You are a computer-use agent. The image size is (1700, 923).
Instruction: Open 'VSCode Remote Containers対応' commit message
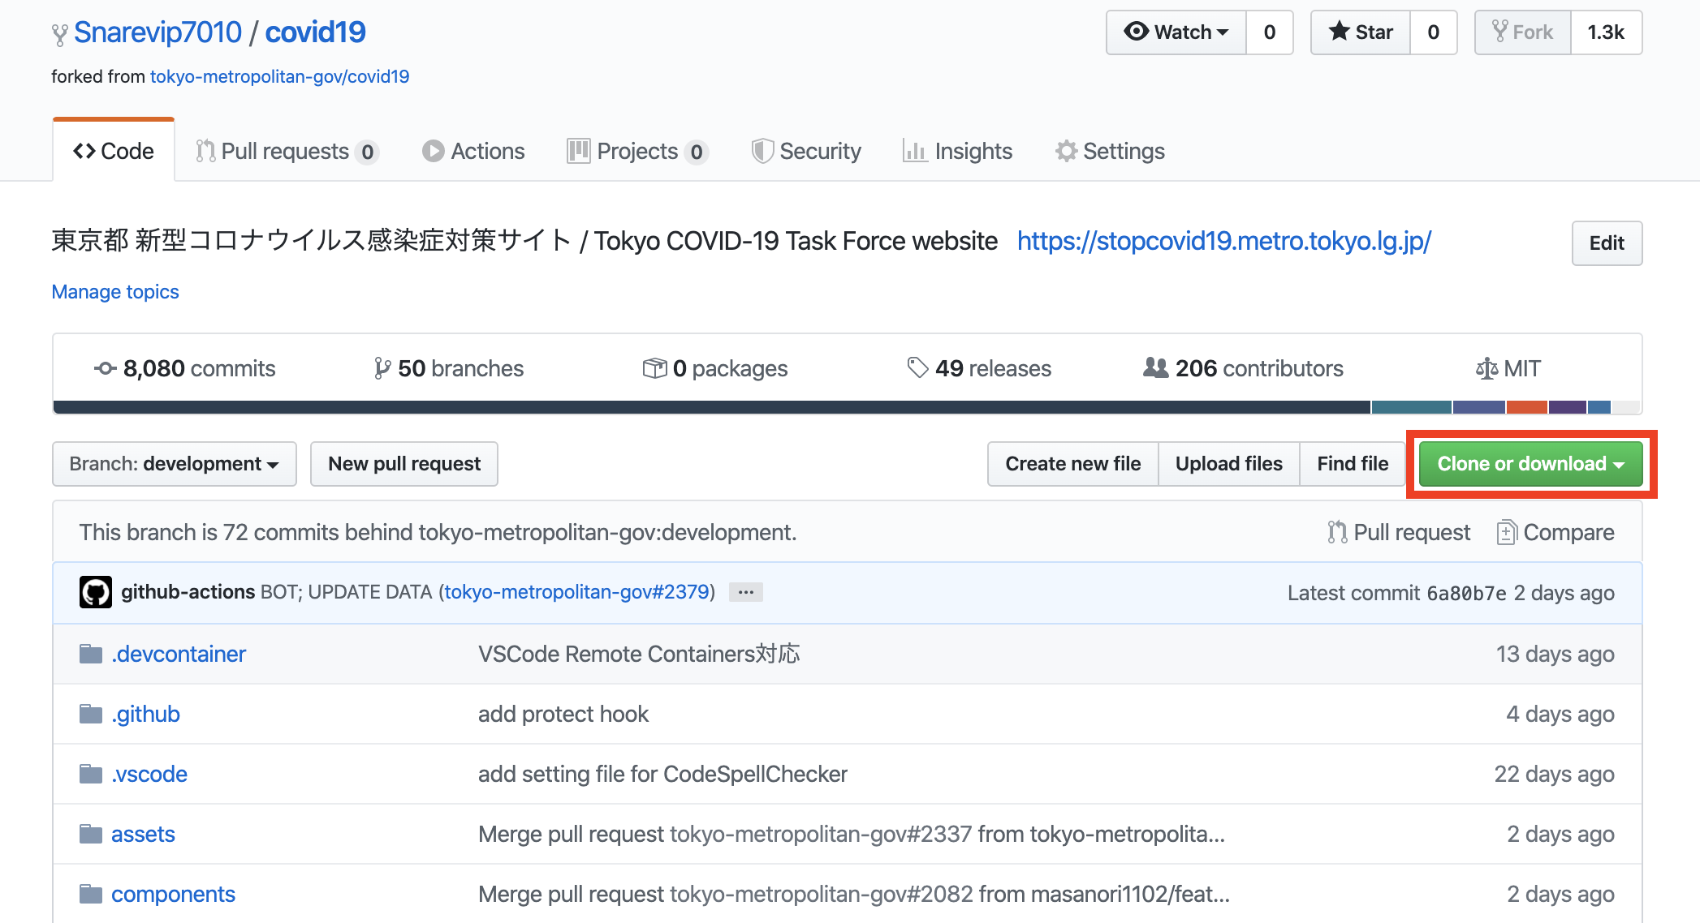click(639, 654)
